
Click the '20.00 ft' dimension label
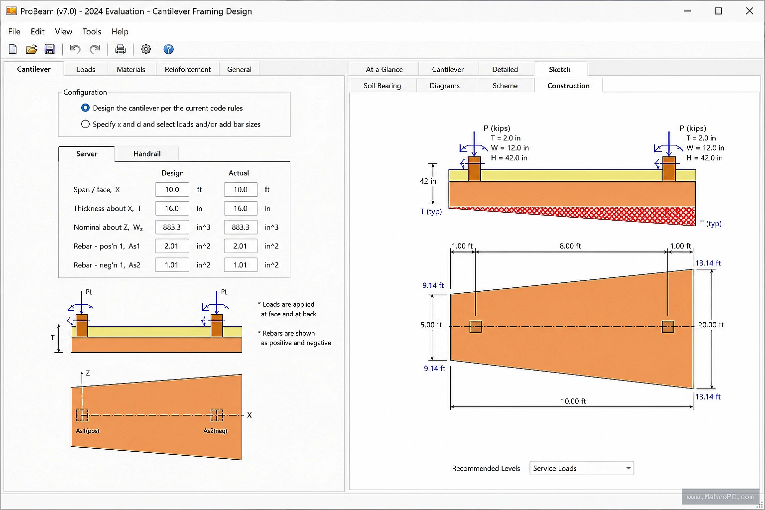(711, 325)
